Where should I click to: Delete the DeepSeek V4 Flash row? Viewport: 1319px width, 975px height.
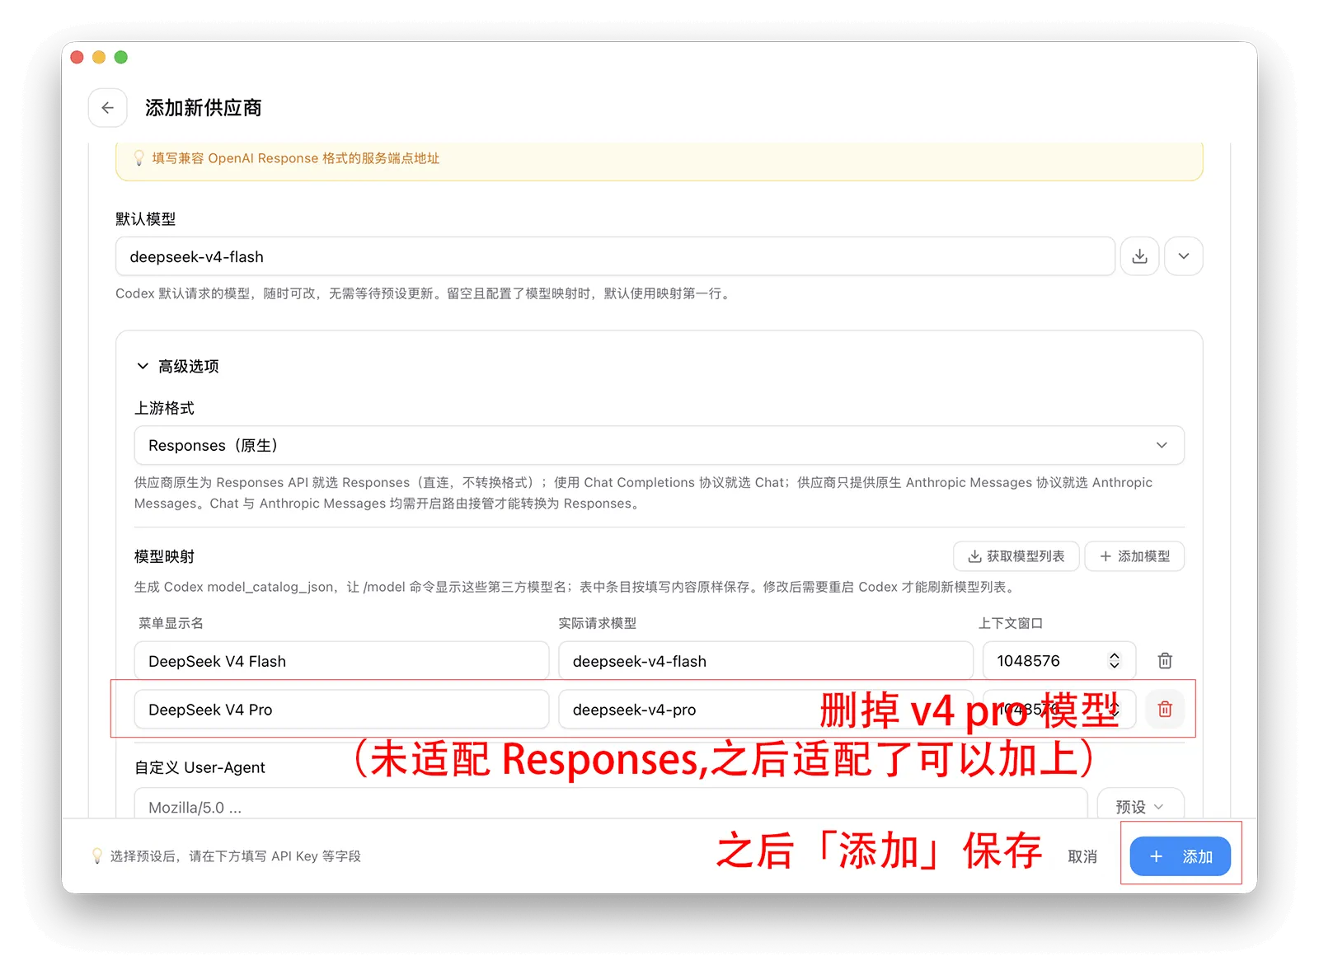(x=1165, y=661)
